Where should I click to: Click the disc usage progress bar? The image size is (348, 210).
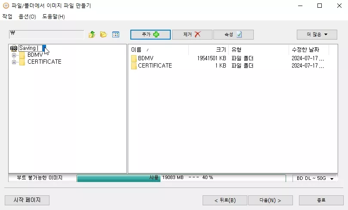pyautogui.click(x=182, y=178)
